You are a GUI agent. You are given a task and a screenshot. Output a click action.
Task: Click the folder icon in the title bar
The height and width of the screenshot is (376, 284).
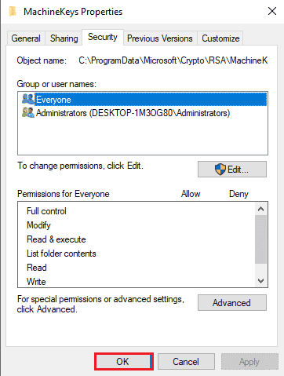[x=13, y=12]
